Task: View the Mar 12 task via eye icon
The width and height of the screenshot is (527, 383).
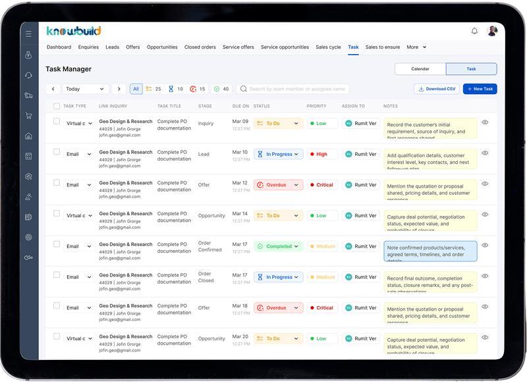Action: click(485, 184)
